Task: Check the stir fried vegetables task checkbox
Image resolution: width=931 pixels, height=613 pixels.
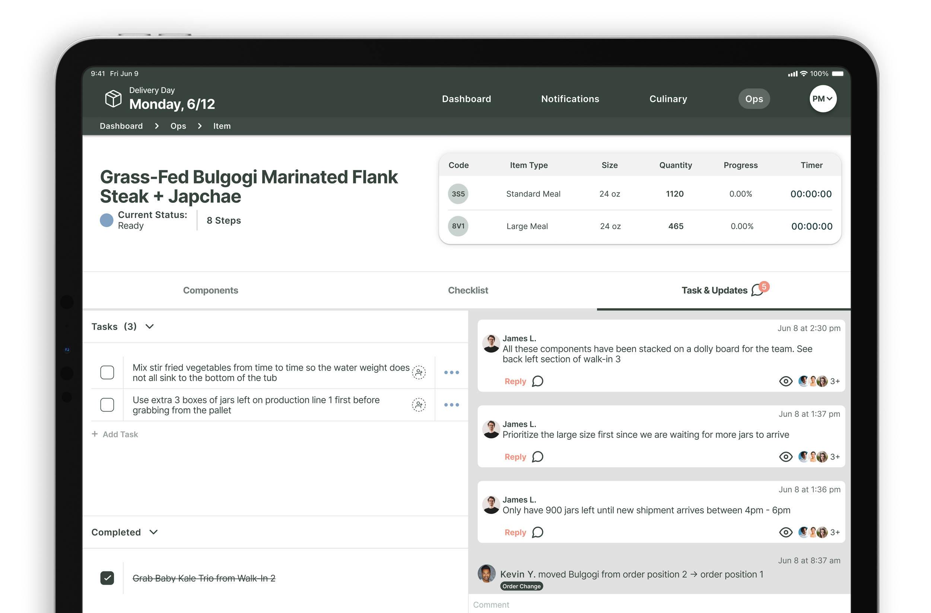Action: pyautogui.click(x=107, y=372)
